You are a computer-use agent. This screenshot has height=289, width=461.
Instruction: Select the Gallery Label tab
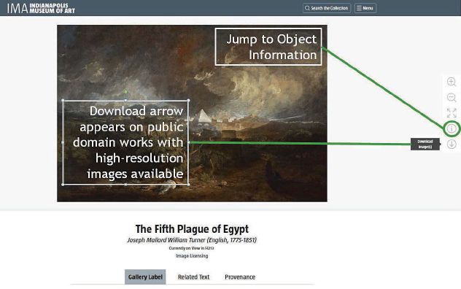pyautogui.click(x=145, y=277)
